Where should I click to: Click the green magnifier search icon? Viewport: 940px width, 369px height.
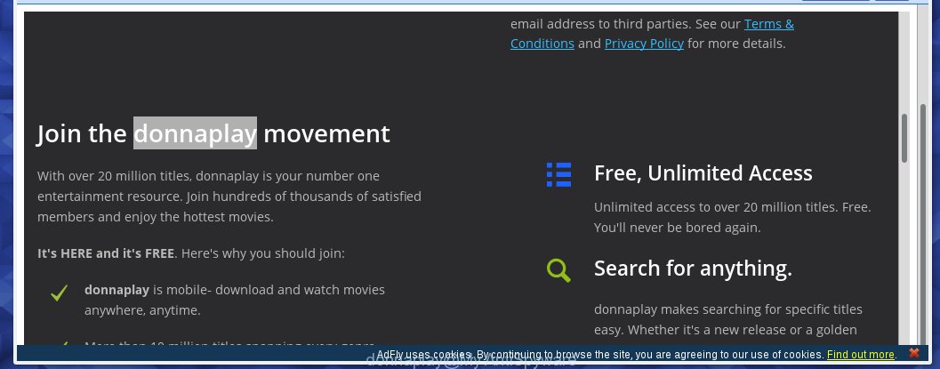(558, 270)
